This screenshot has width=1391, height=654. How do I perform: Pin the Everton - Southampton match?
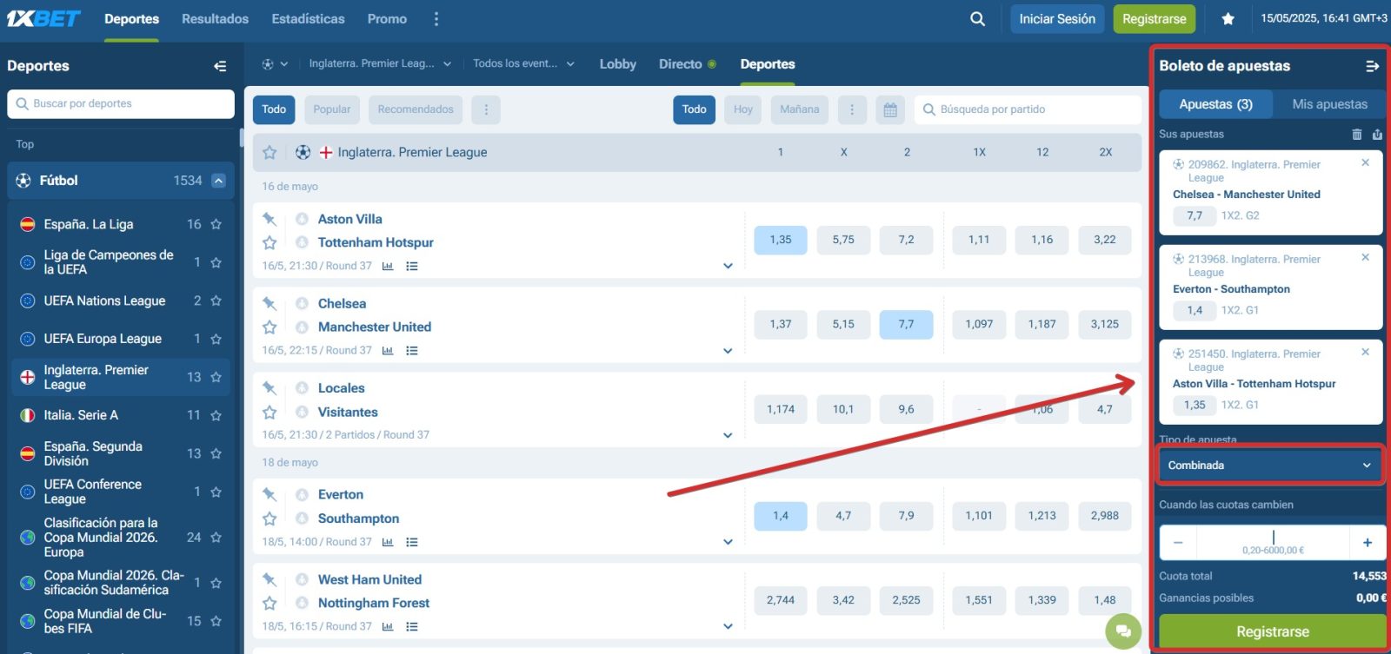tap(270, 494)
